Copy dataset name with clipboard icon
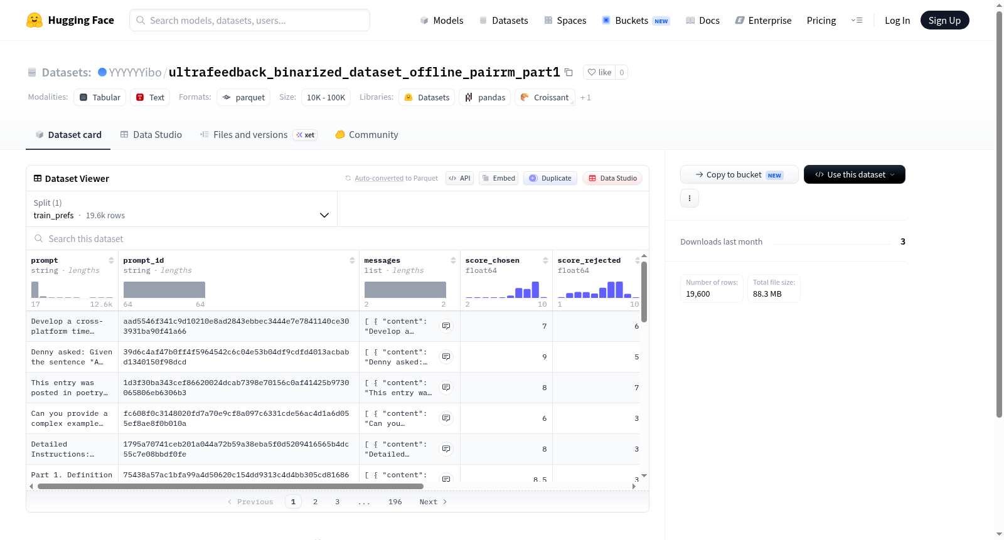1004x540 pixels. (x=569, y=73)
